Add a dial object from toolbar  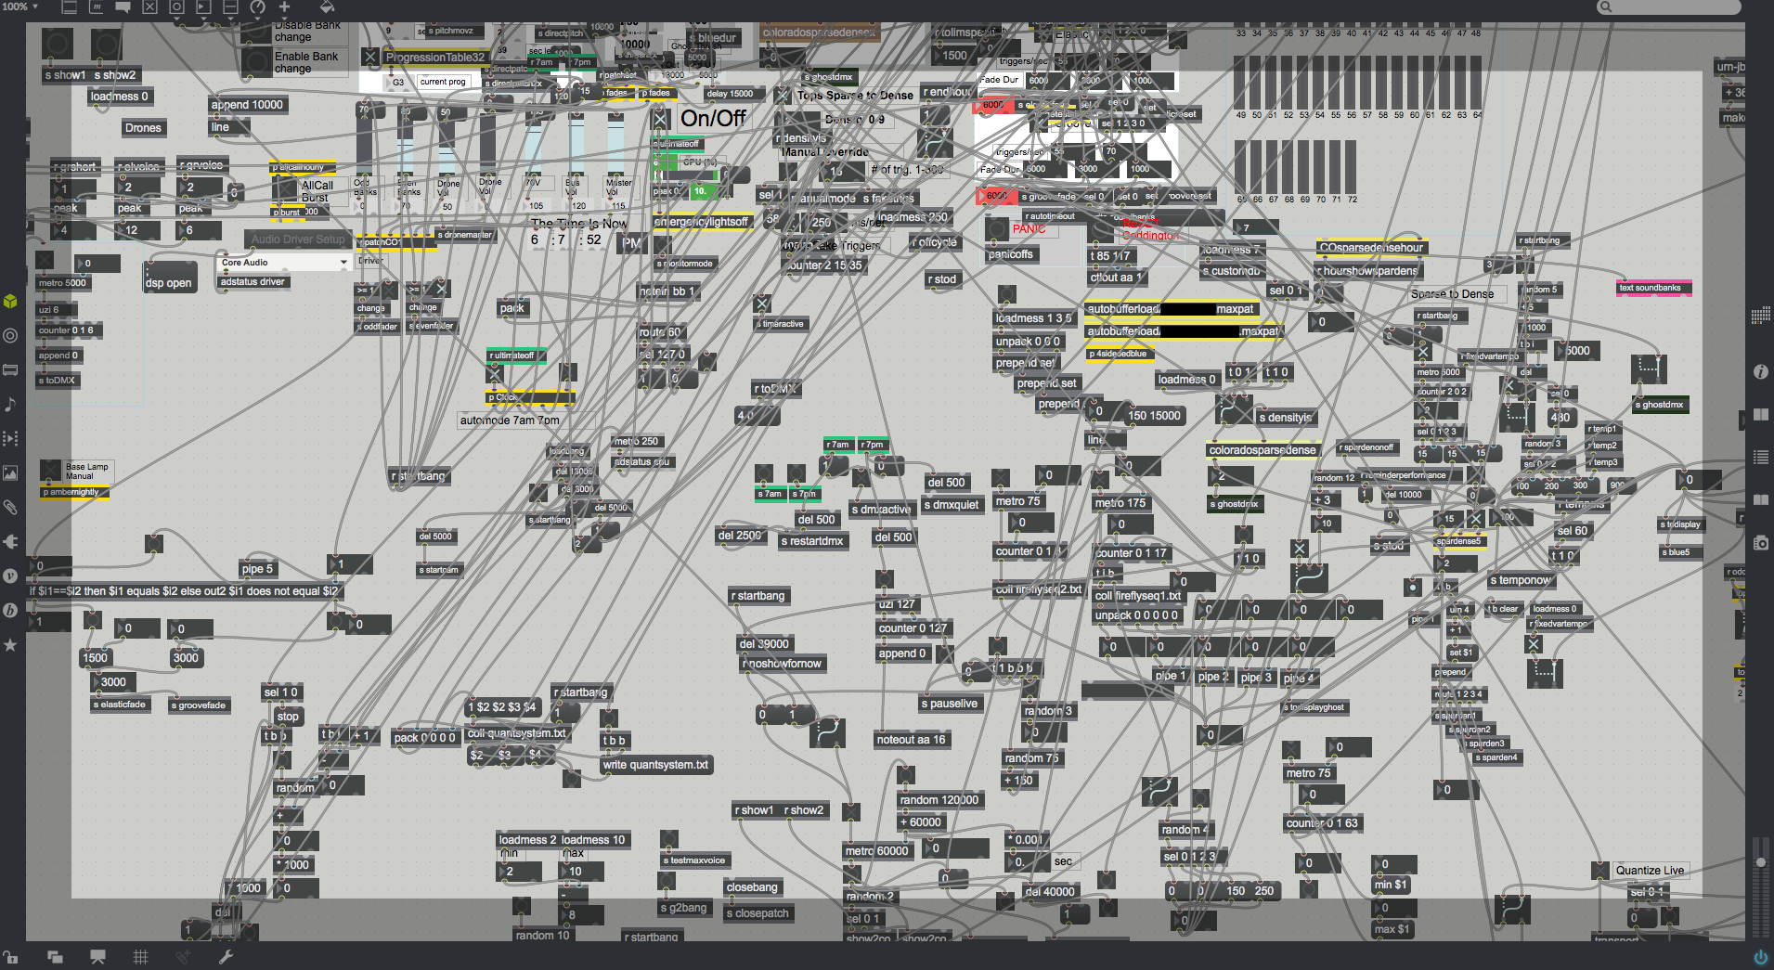pos(257,7)
